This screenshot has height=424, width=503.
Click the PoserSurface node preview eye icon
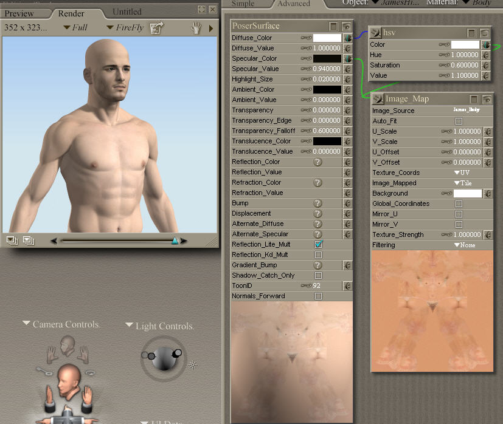coord(346,26)
